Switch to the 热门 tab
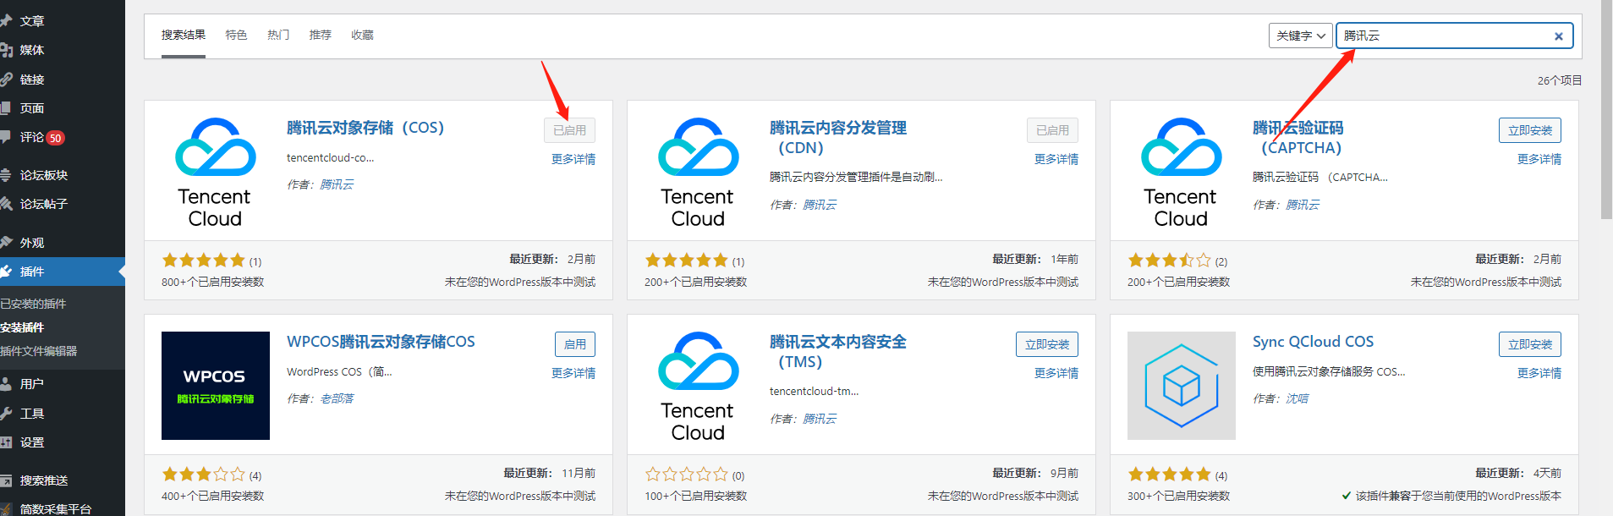Viewport: 1613px width, 516px height. (x=278, y=36)
